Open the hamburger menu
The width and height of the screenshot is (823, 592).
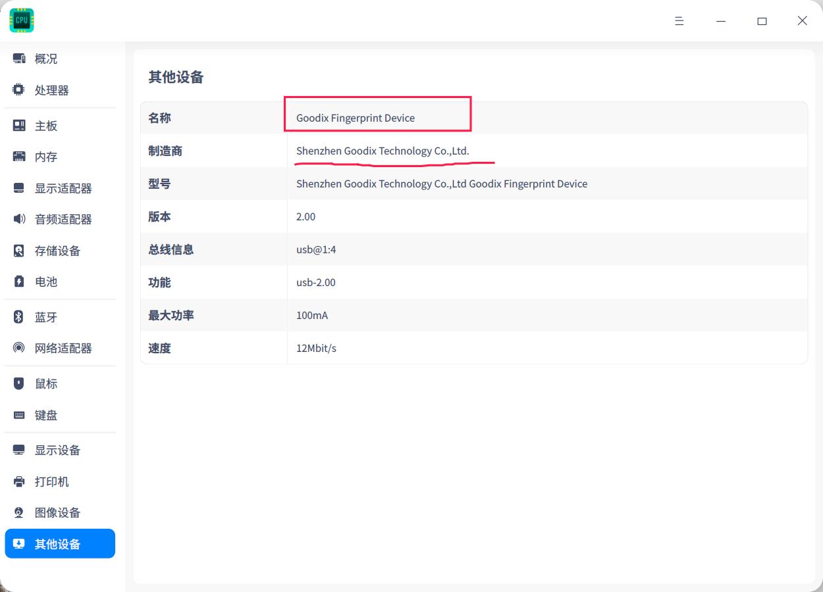(x=678, y=20)
